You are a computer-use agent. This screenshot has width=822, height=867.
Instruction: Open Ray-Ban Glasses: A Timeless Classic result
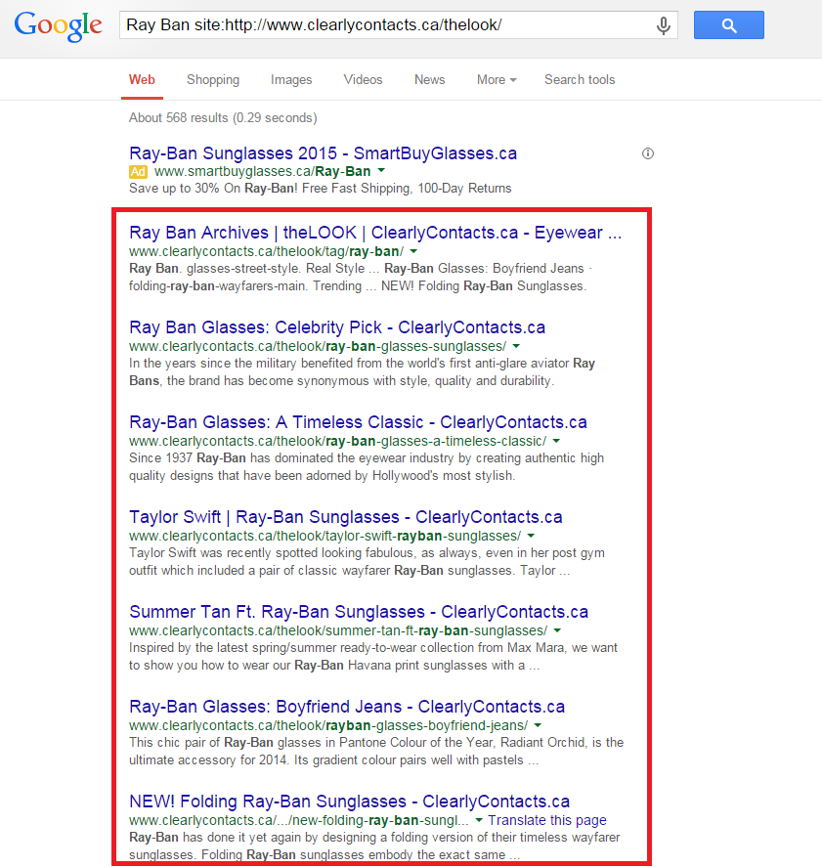tap(358, 422)
